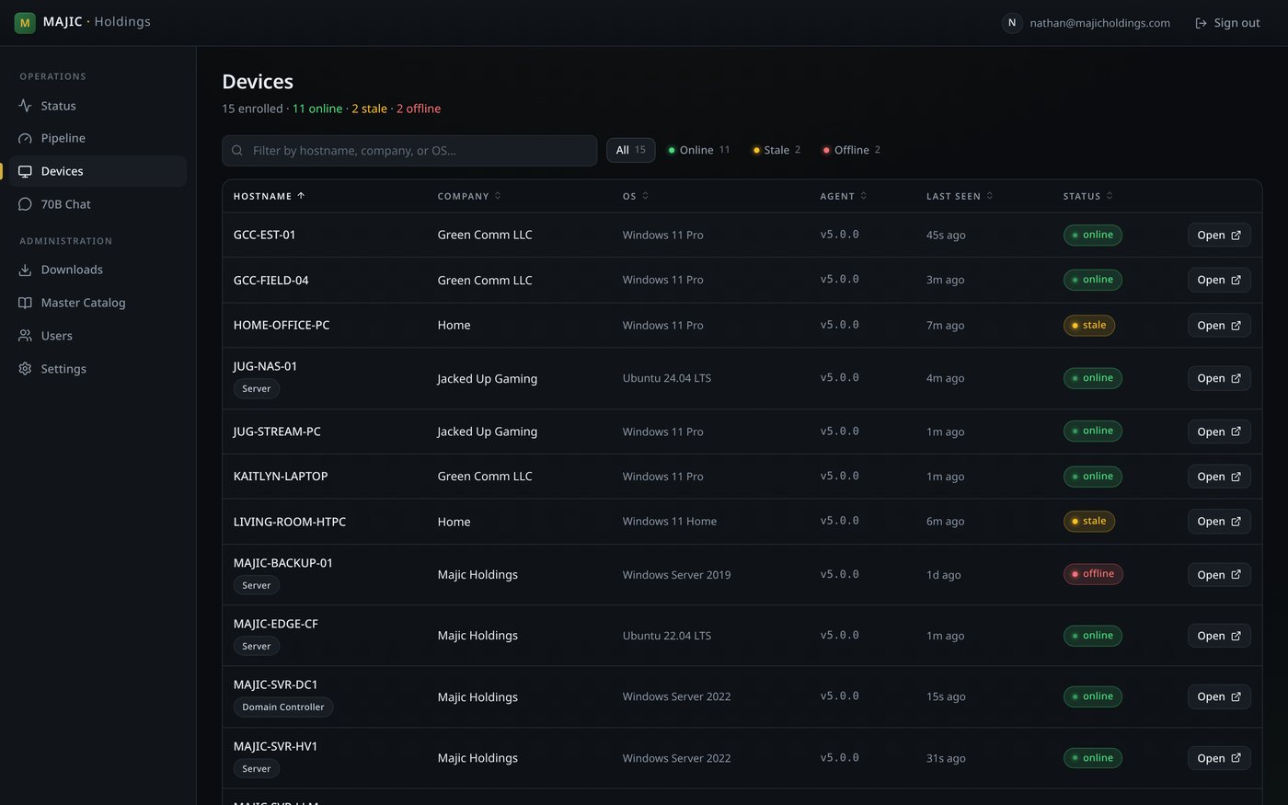Click the offline status badge for MAJIC-BACKUP-01

pos(1093,574)
